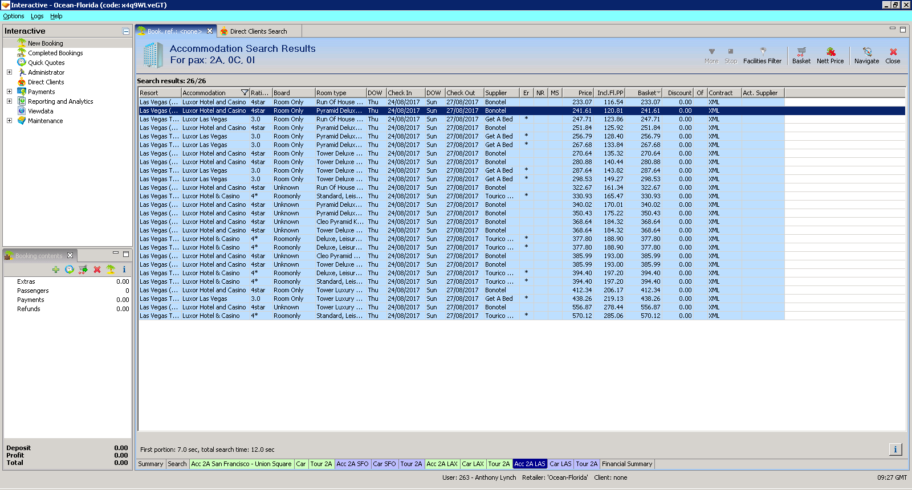
Task: Expand the Payments tree node
Action: pyautogui.click(x=9, y=92)
